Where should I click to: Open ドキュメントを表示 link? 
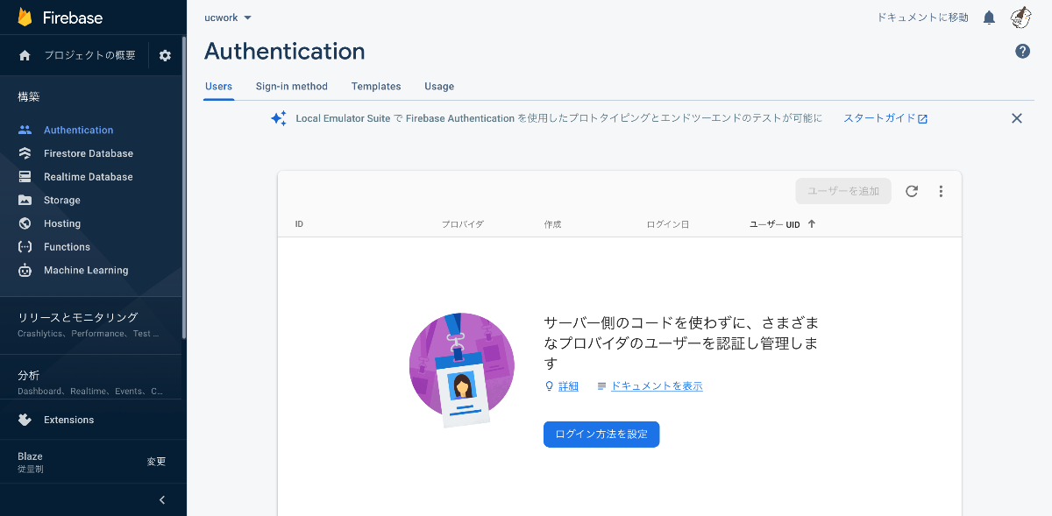657,386
